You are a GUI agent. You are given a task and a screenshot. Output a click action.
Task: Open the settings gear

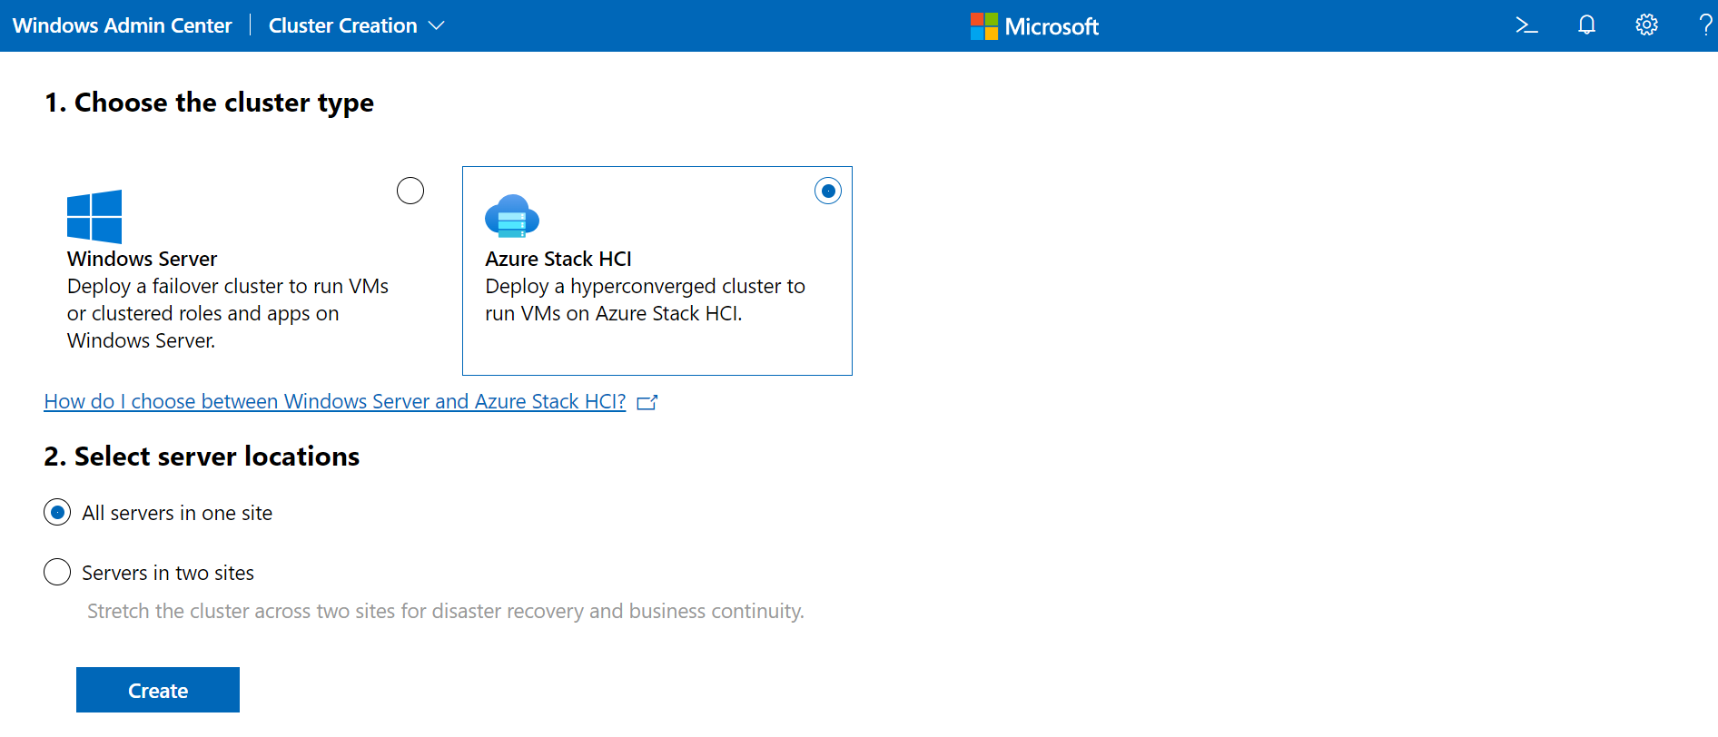coord(1646,25)
